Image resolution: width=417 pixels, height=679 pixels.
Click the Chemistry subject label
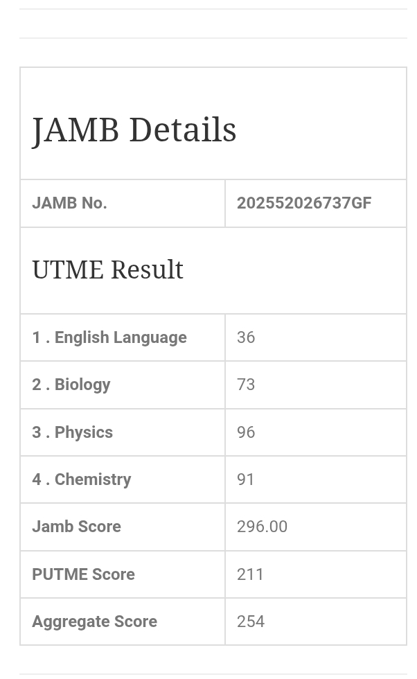[82, 479]
